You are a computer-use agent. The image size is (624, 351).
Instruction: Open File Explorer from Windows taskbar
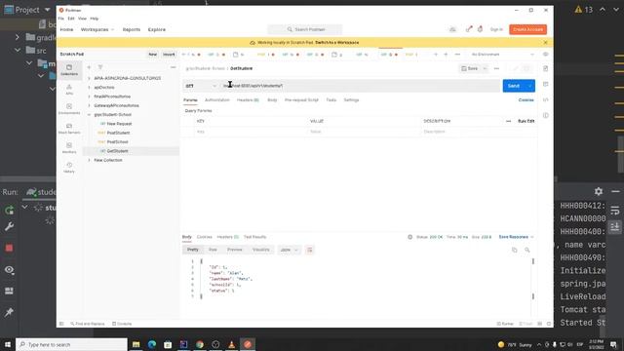[x=136, y=344]
